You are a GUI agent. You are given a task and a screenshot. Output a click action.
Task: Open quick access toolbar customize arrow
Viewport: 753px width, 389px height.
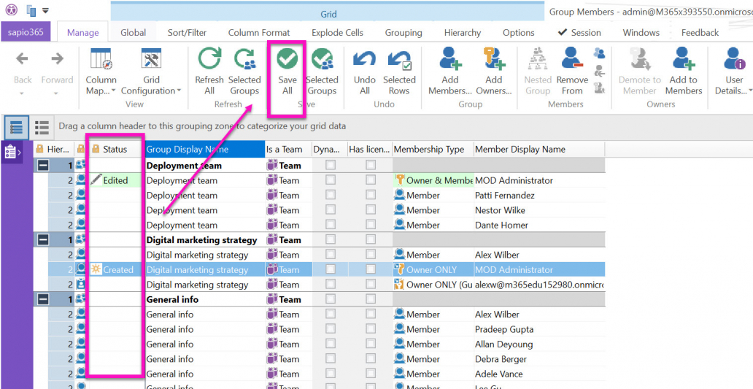pyautogui.click(x=46, y=9)
